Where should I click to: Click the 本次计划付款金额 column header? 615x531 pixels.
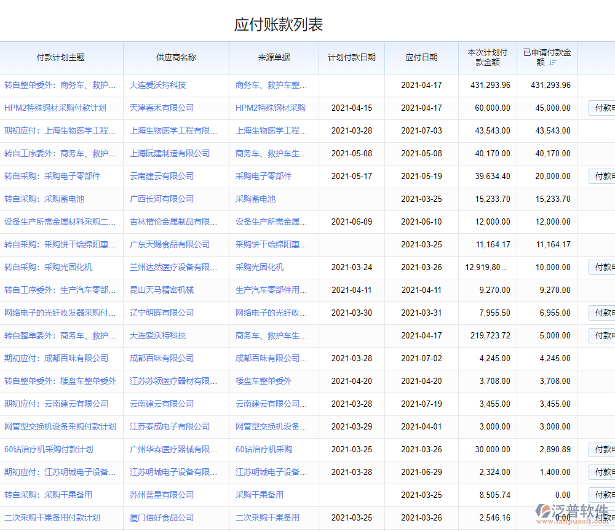pyautogui.click(x=487, y=57)
